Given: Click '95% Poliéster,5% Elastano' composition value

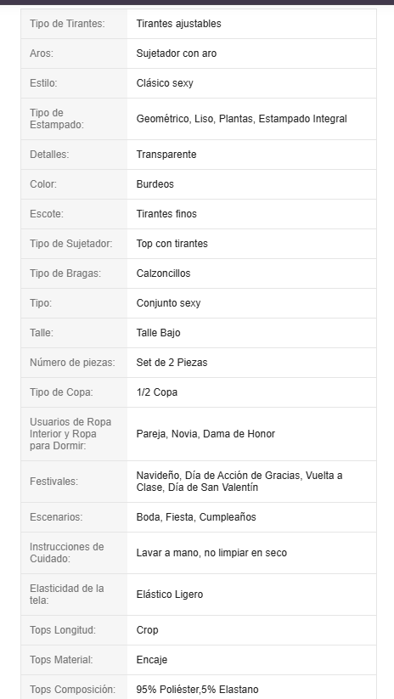Looking at the screenshot, I should [x=197, y=690].
